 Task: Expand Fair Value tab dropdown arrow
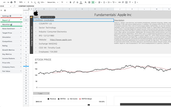(x=21, y=71)
